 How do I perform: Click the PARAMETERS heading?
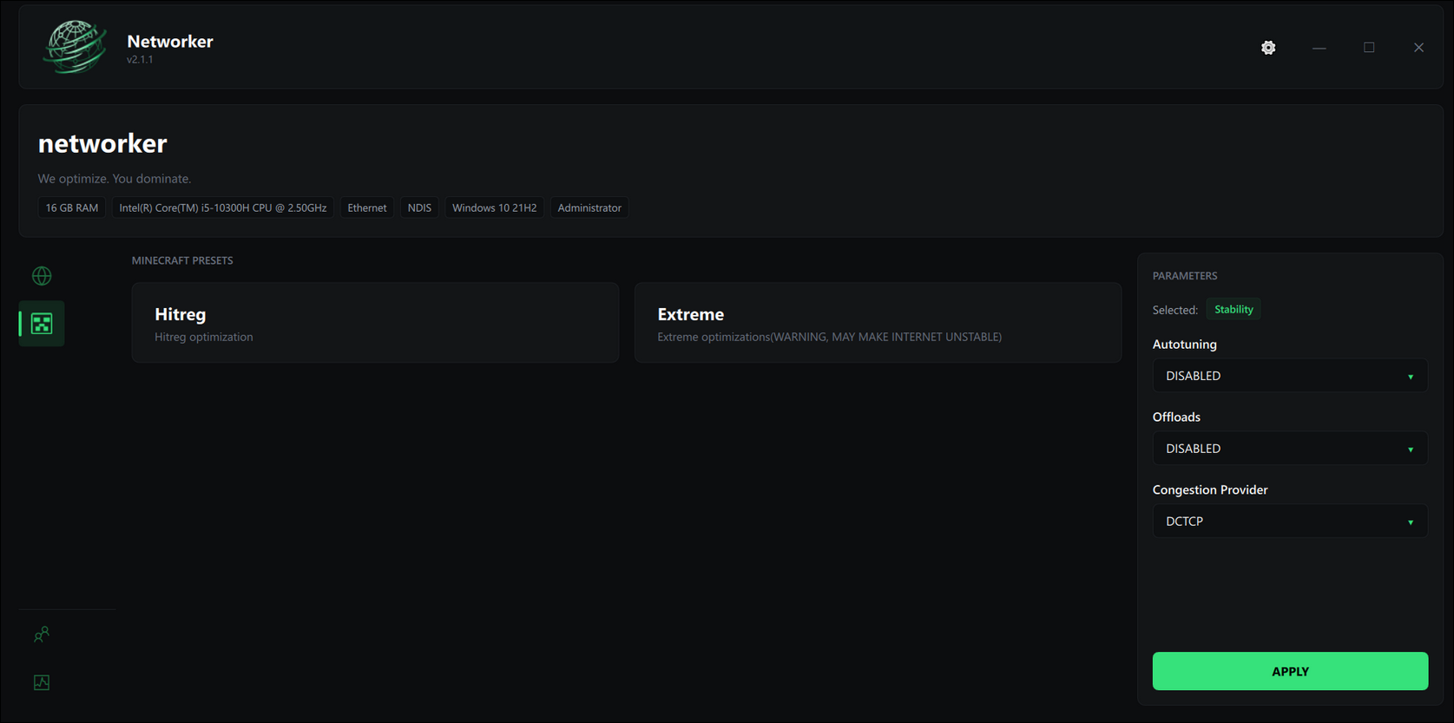[1185, 276]
